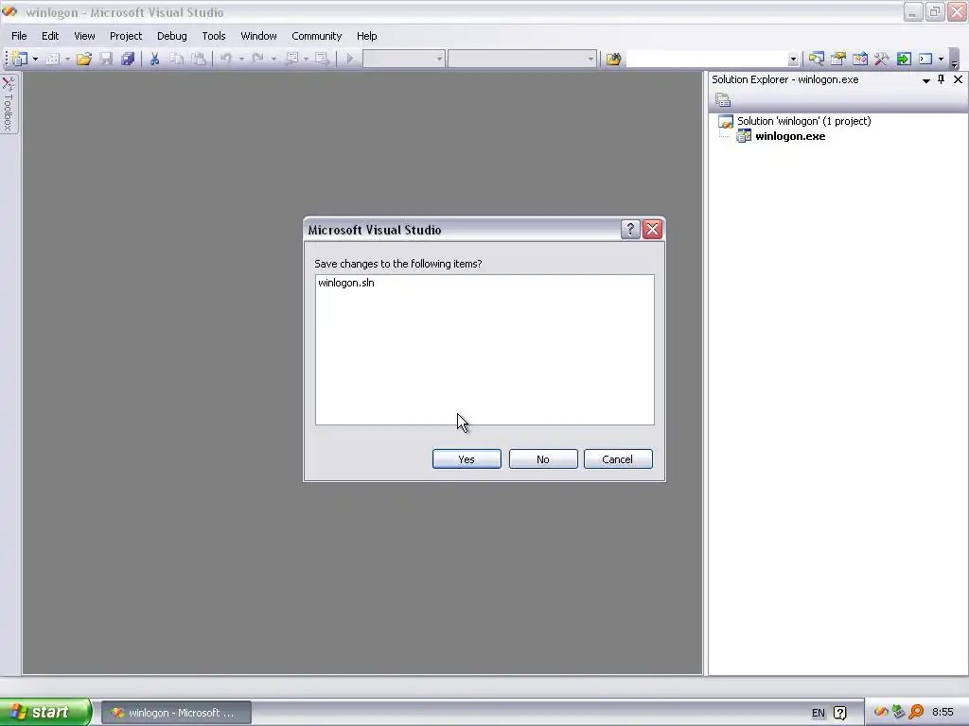969x726 pixels.
Task: Open the Community menu
Action: click(316, 36)
